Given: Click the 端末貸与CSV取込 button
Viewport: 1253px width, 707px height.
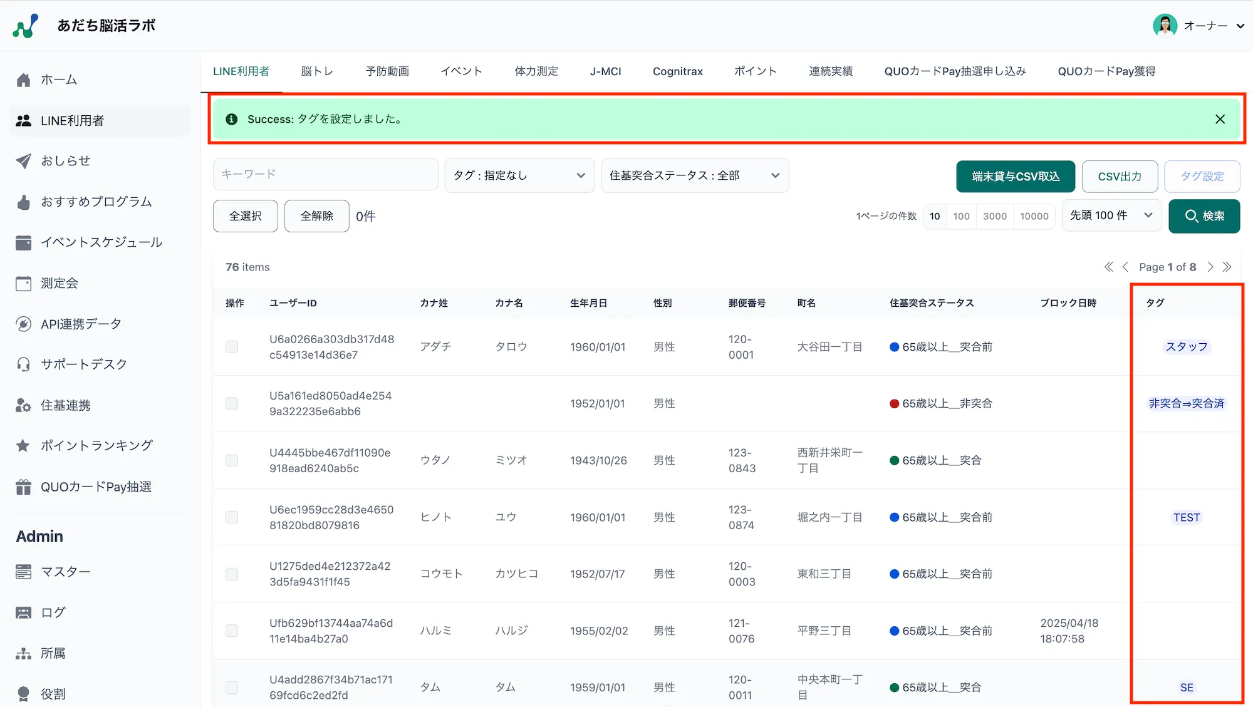Looking at the screenshot, I should coord(1015,176).
